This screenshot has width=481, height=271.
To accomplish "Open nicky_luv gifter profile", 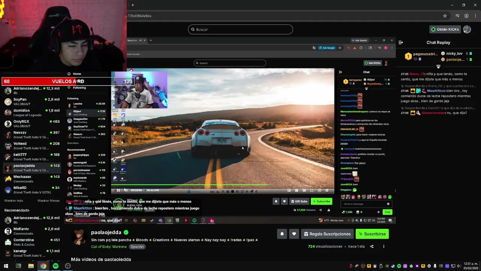I will [x=454, y=54].
